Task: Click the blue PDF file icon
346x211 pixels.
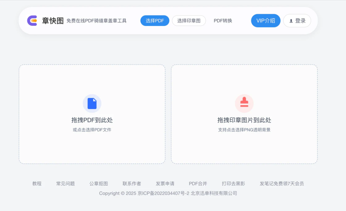Action: tap(92, 103)
